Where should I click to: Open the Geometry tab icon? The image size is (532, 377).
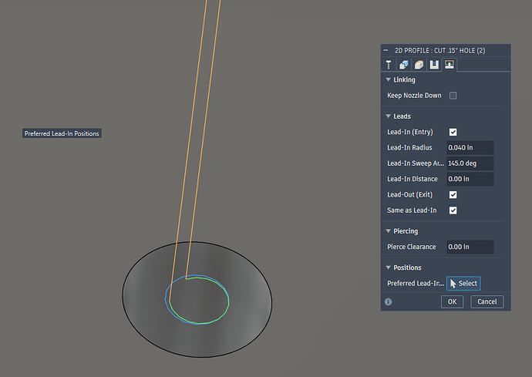[404, 65]
